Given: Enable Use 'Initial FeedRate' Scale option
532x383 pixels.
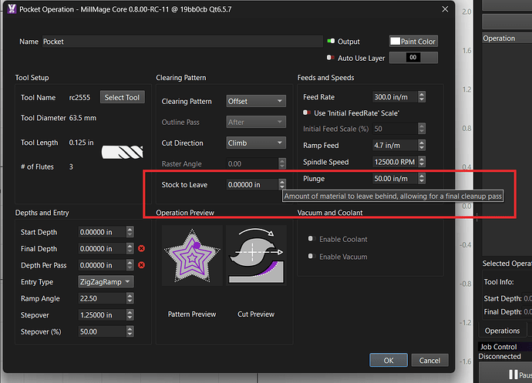Looking at the screenshot, I should pos(307,113).
